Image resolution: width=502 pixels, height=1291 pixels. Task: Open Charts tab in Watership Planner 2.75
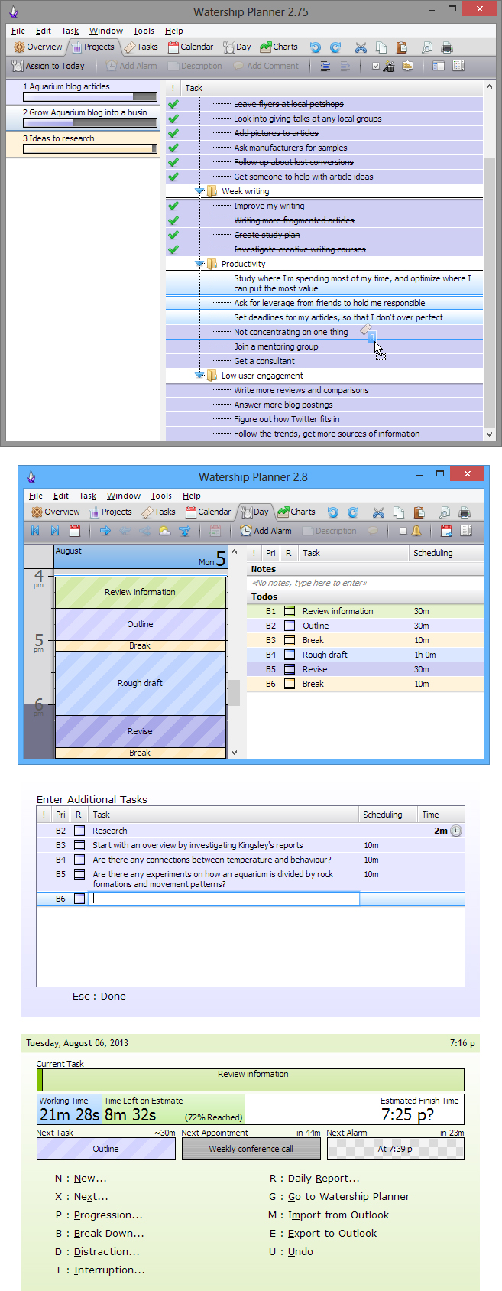click(x=279, y=47)
